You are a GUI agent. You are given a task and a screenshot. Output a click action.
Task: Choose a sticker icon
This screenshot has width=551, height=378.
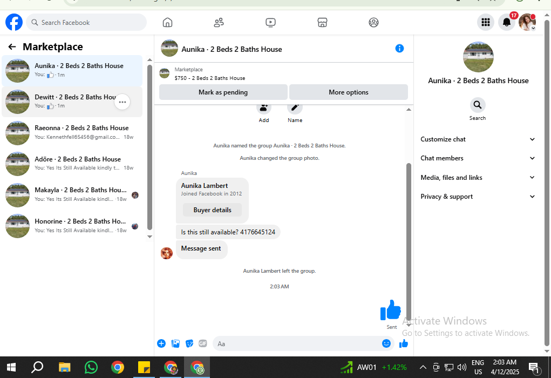[189, 343]
